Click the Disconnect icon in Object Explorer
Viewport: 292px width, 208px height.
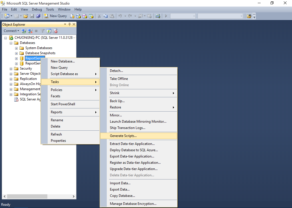(x=30, y=31)
